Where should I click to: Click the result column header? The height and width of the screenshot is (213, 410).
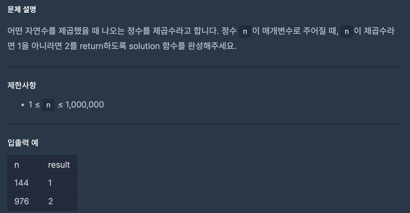[59, 165]
